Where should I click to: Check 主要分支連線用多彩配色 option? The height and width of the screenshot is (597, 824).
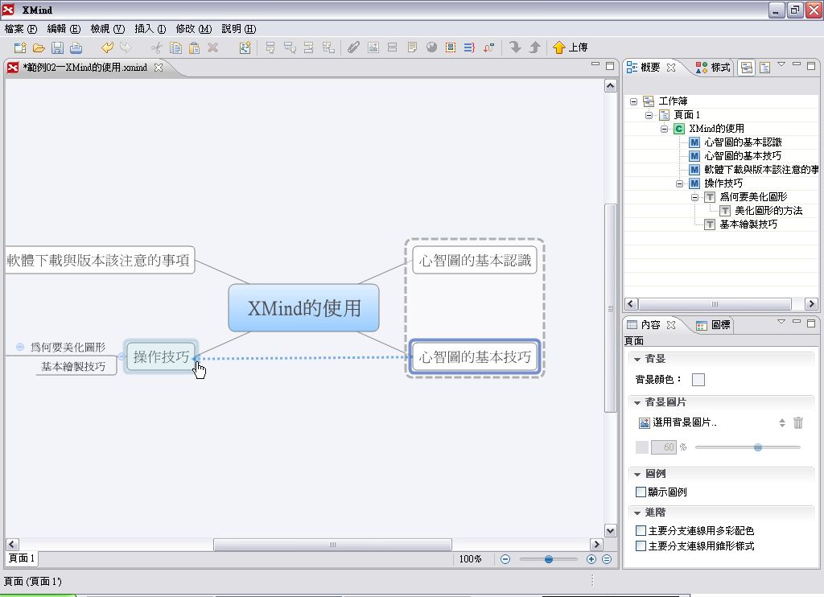[x=641, y=531]
